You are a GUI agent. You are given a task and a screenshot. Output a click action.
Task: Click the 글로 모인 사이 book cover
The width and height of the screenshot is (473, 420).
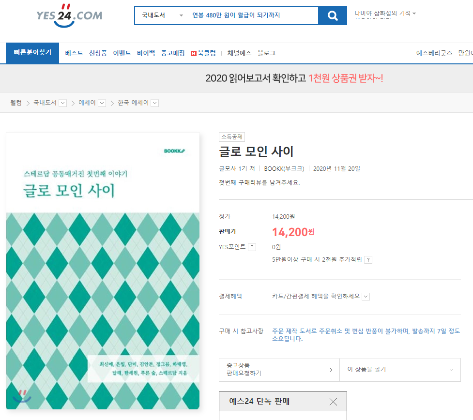point(103,271)
